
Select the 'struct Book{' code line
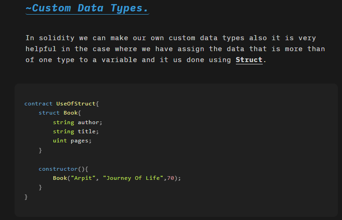60,113
